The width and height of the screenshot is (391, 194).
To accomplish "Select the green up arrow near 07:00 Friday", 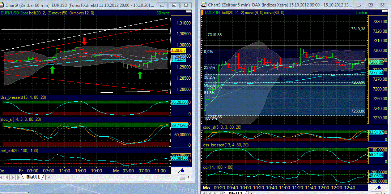I will pos(52,69).
